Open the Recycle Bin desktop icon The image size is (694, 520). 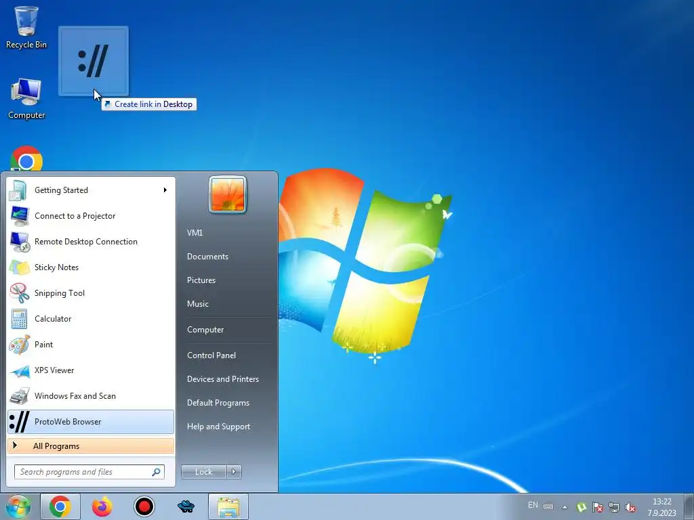coord(26,26)
